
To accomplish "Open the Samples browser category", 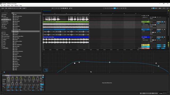I will tap(5, 28).
